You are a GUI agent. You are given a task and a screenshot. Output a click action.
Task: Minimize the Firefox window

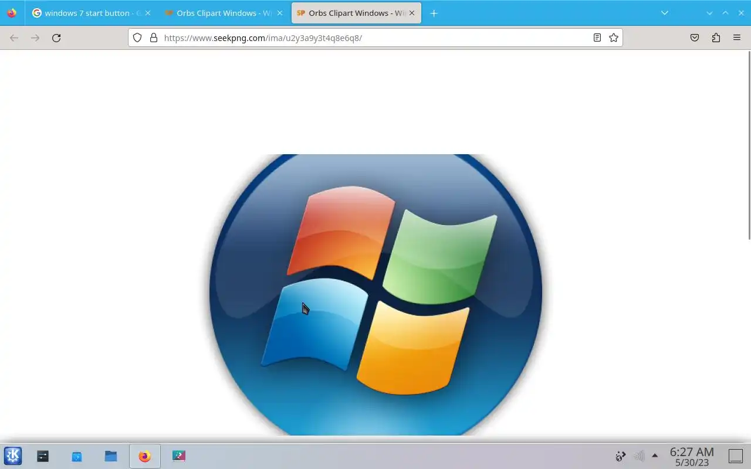point(709,13)
